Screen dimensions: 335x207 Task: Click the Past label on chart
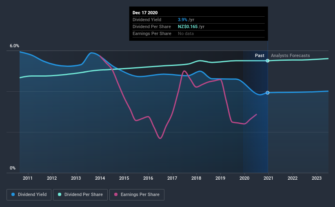[x=260, y=55]
